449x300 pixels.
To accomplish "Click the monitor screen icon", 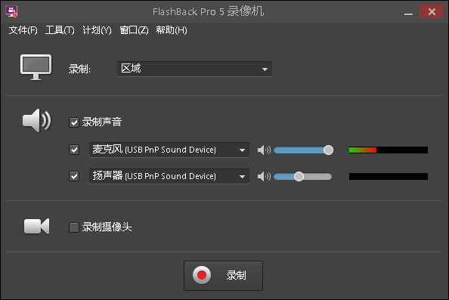I will (36, 67).
